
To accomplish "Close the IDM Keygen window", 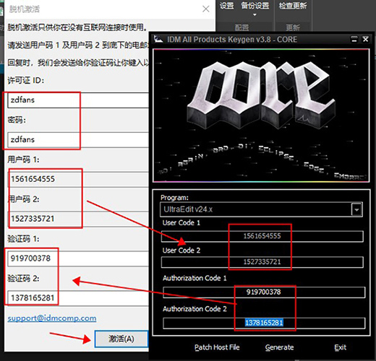I will (x=366, y=39).
